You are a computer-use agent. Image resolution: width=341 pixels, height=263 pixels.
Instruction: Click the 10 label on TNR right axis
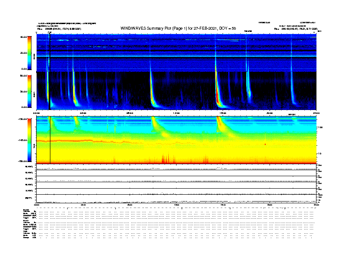[320, 154]
